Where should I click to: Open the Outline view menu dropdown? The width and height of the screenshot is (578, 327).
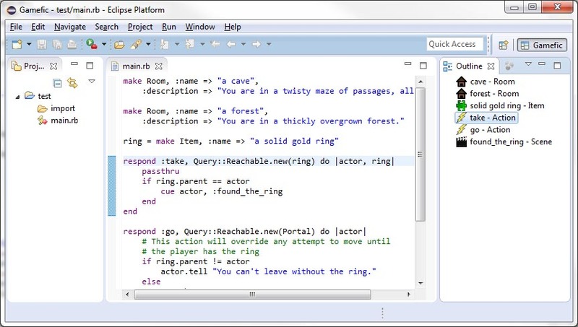528,65
